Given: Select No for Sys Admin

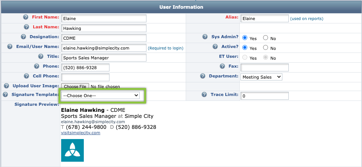Looking at the screenshot, I should pyautogui.click(x=265, y=38).
